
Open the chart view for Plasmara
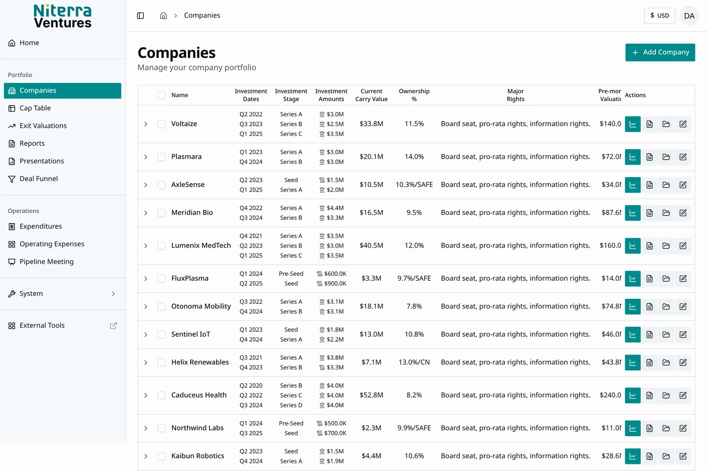click(633, 157)
